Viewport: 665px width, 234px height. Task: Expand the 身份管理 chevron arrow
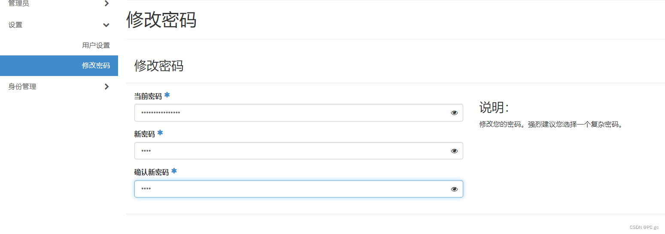(107, 87)
